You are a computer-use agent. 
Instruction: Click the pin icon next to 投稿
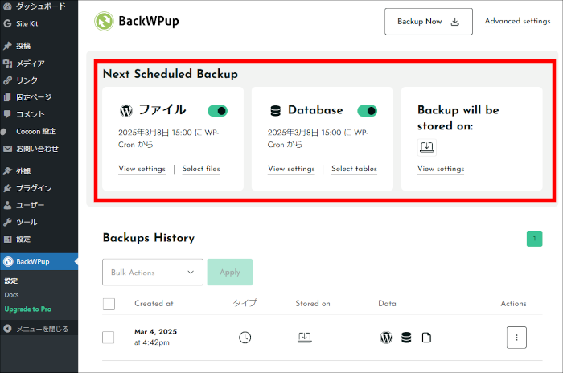tap(7, 46)
